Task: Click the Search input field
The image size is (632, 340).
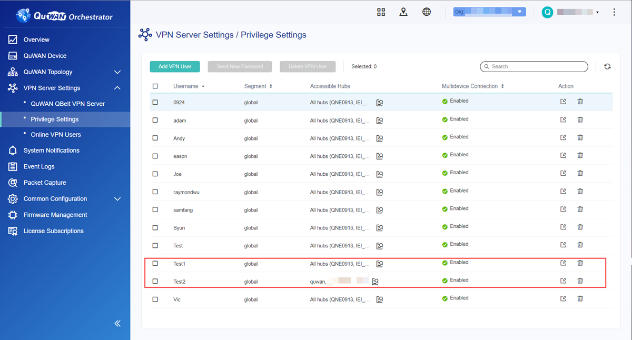Action: pyautogui.click(x=534, y=67)
